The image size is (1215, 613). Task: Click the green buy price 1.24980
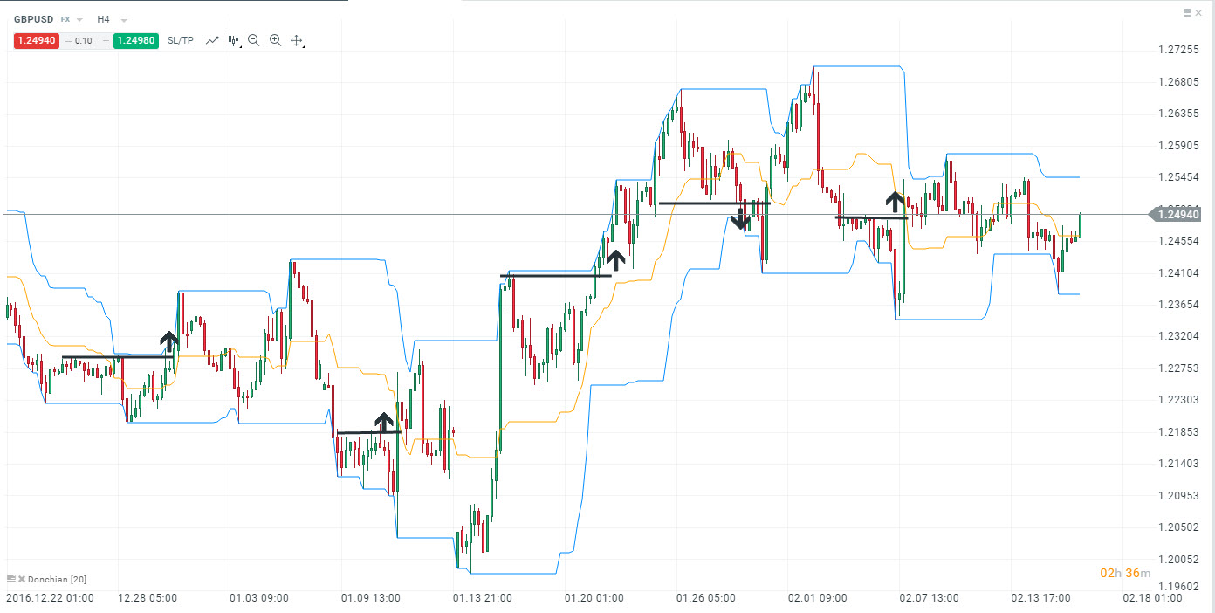pyautogui.click(x=135, y=40)
